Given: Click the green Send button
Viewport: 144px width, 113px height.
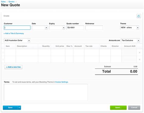Looking at the screenshot, I should [x=118, y=108].
